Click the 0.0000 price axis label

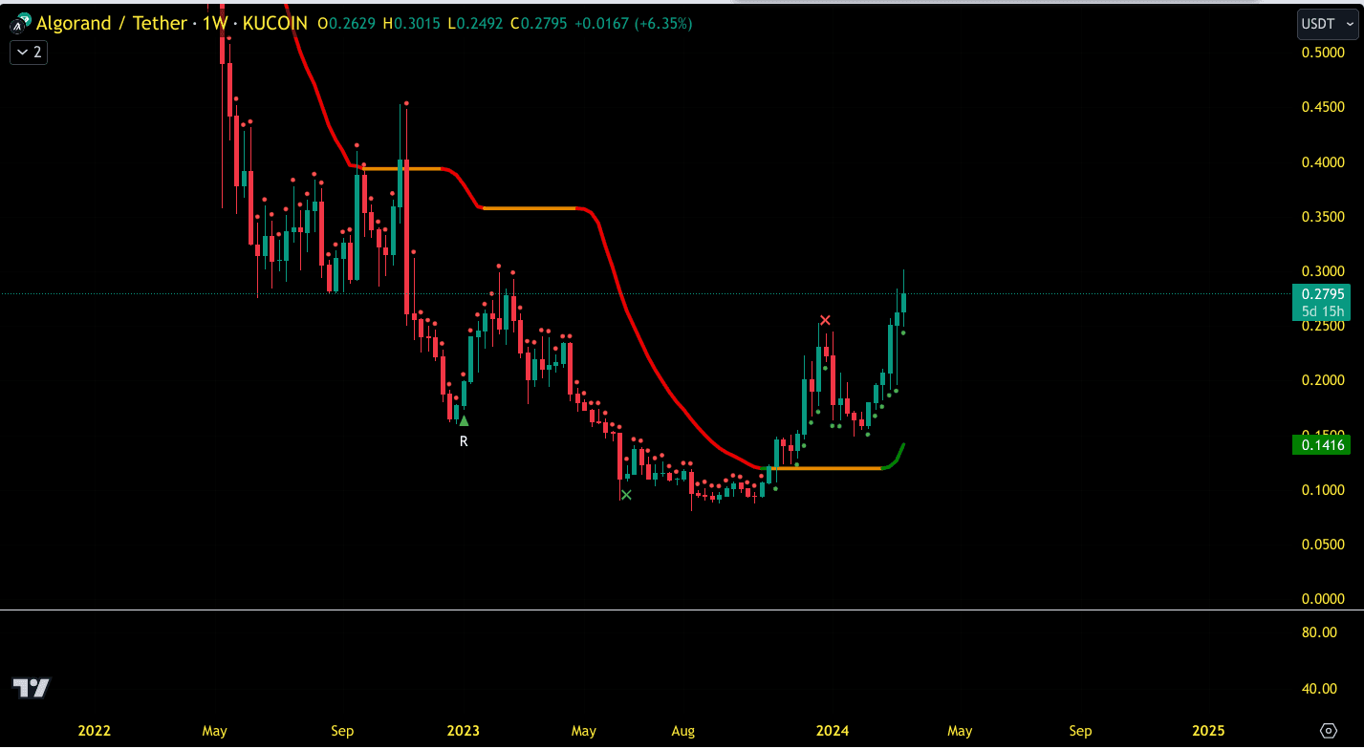[1324, 599]
